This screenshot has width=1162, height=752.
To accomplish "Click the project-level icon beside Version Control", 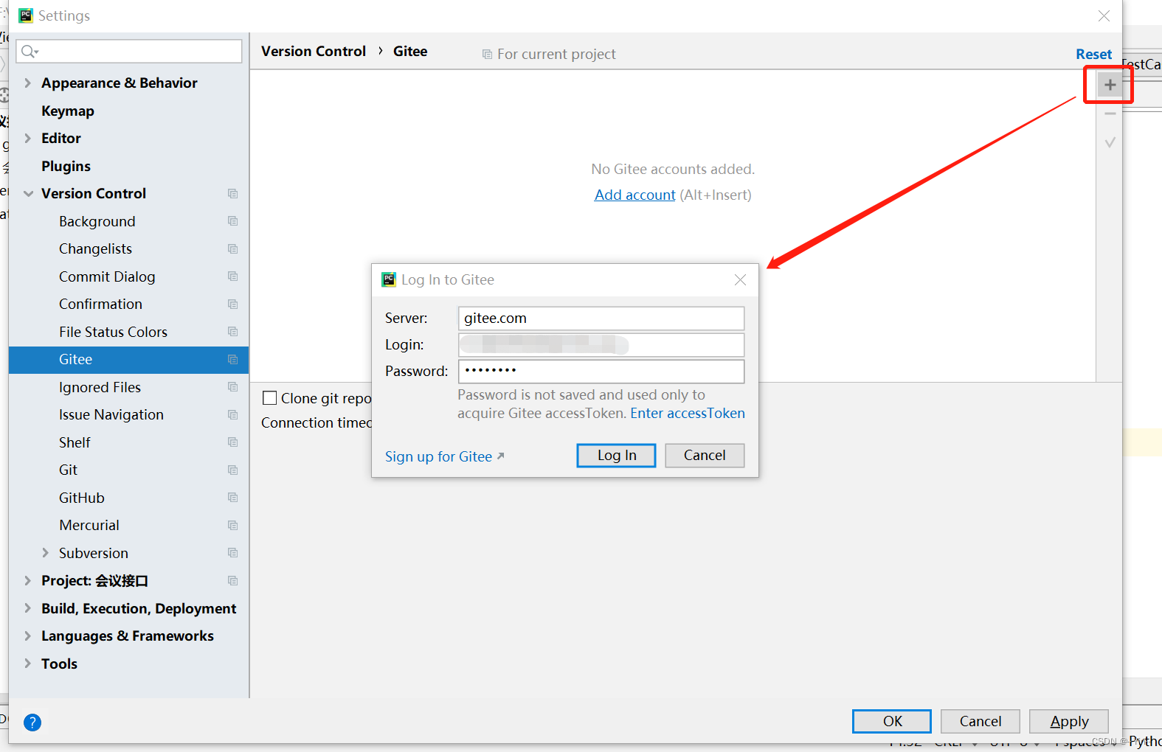I will click(232, 193).
